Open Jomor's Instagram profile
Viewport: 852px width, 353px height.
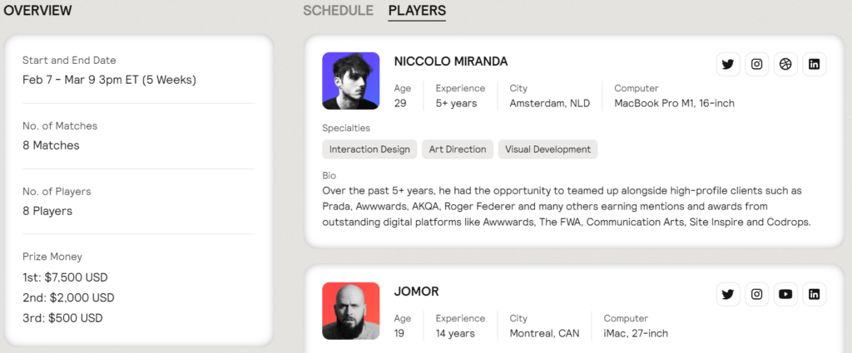click(757, 294)
